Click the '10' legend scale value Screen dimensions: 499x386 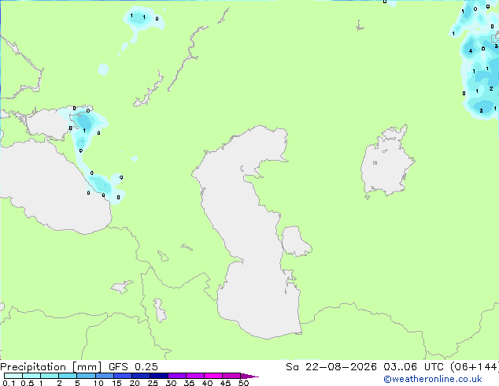[98, 383]
